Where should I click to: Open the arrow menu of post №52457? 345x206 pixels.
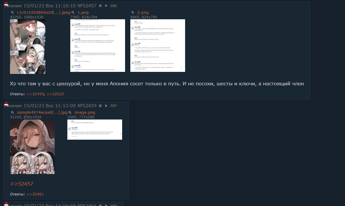click(x=106, y=6)
